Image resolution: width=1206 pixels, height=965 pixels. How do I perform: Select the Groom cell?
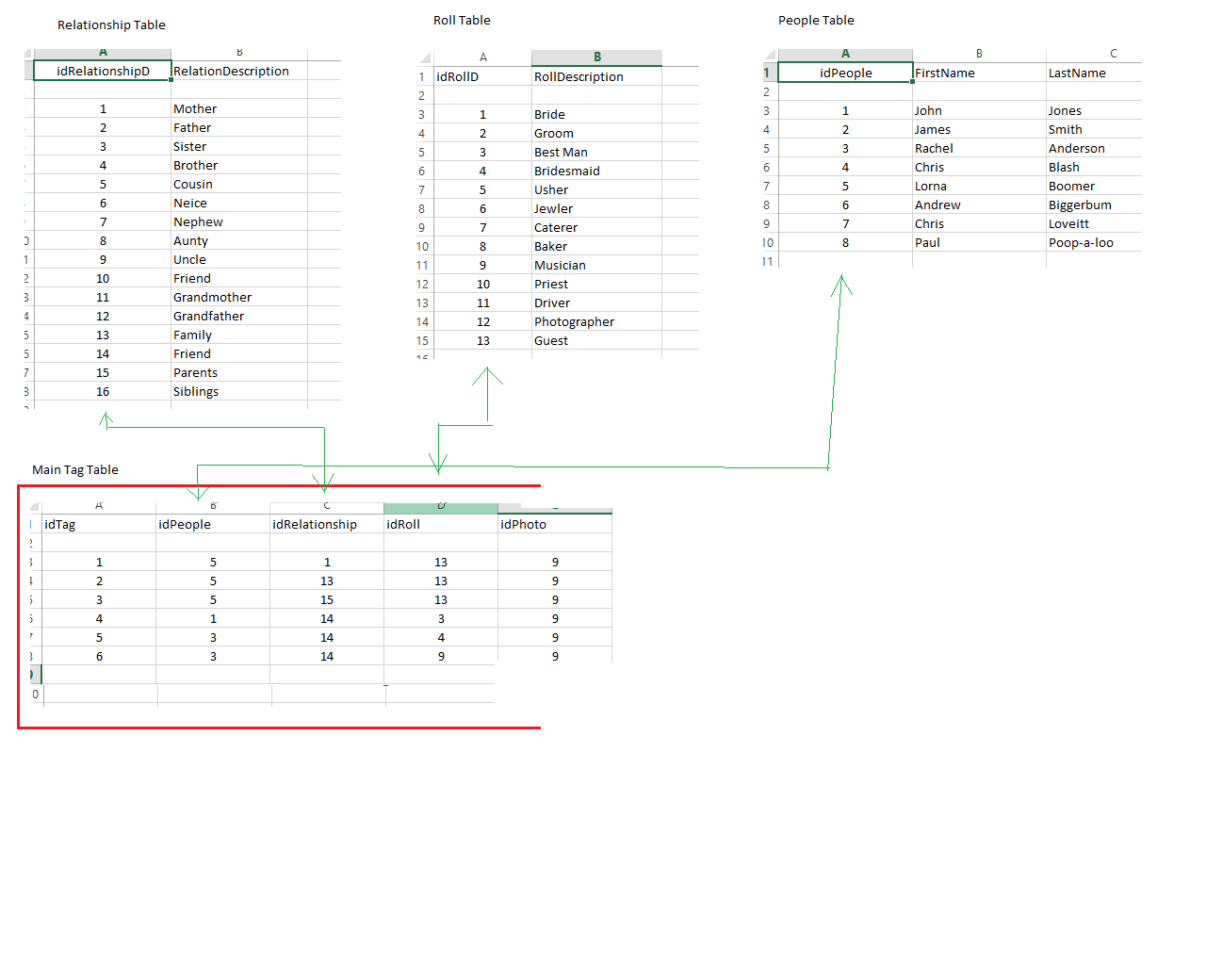(x=596, y=133)
